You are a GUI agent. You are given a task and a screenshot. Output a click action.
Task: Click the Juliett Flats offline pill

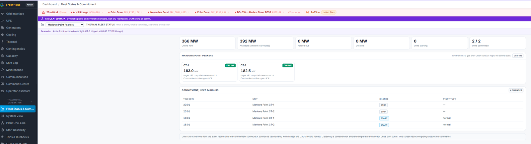click(329, 12)
